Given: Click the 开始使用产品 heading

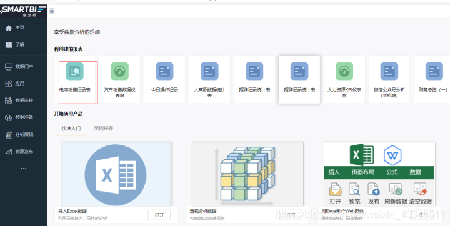Looking at the screenshot, I should [x=68, y=114].
